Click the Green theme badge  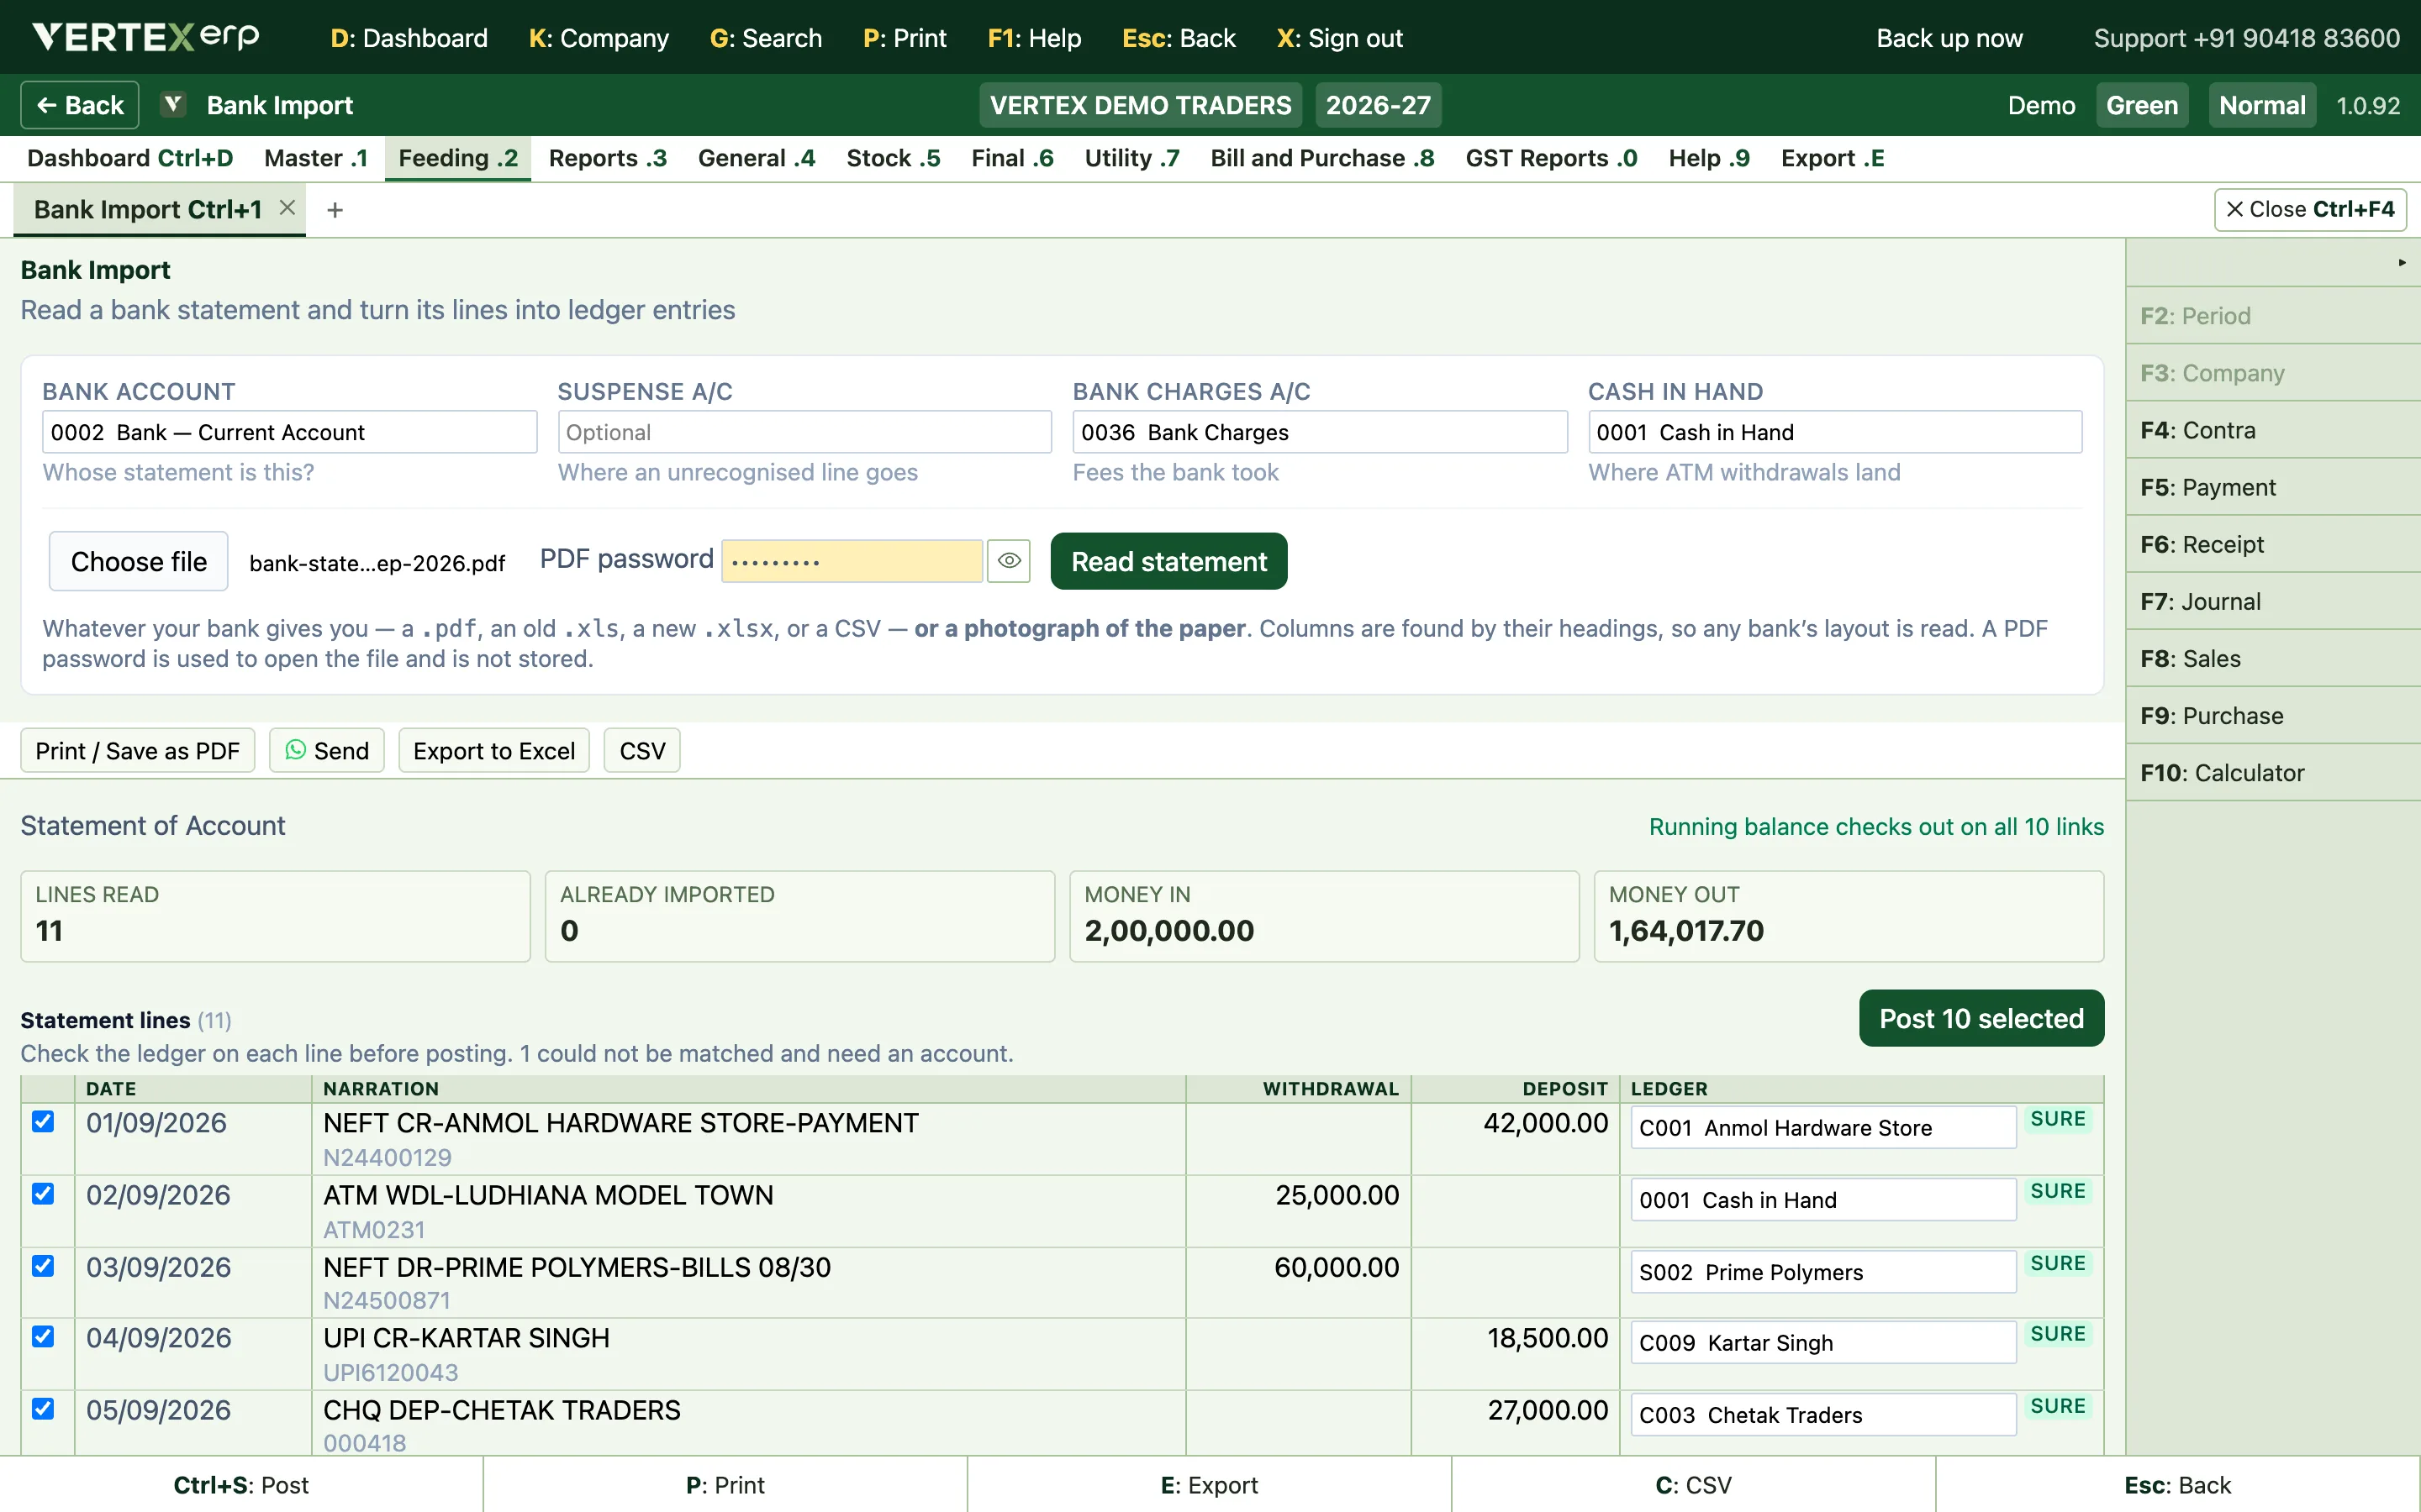(2142, 105)
